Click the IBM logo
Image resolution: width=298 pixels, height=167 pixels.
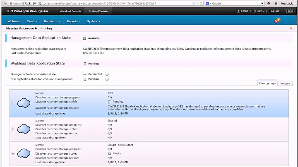(290, 11)
